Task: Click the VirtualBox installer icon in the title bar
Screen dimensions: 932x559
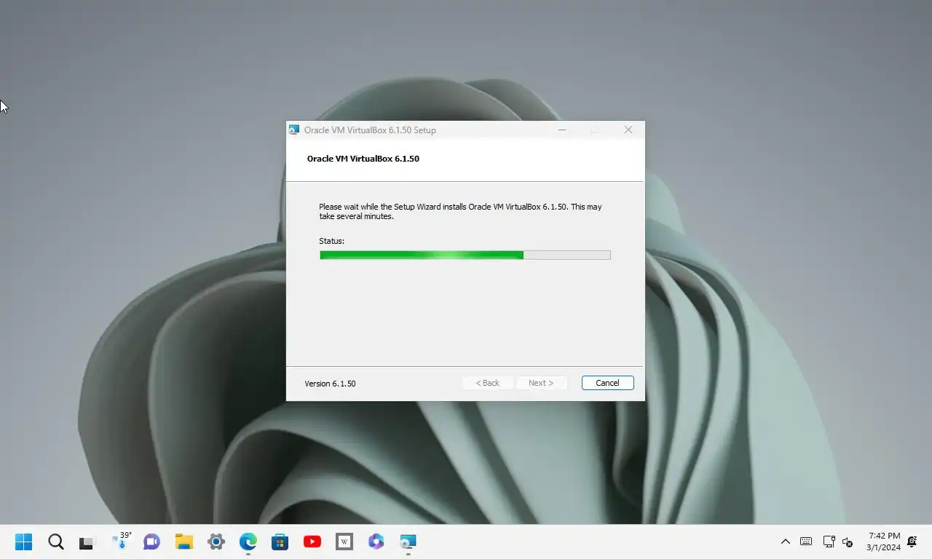Action: click(294, 130)
